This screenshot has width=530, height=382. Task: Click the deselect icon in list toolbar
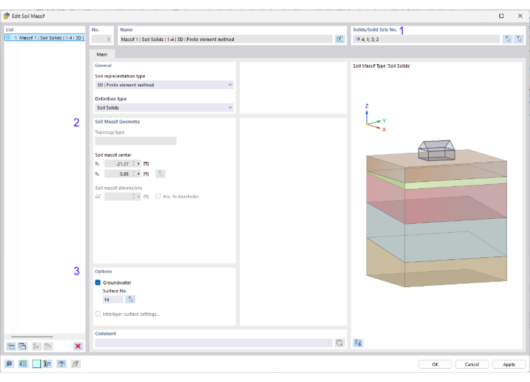tap(48, 346)
